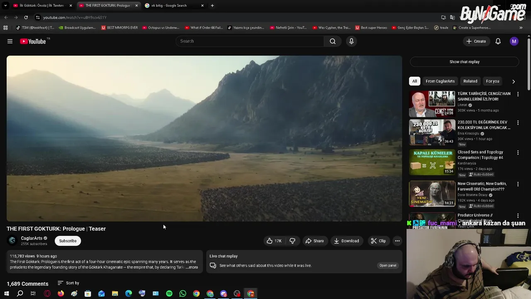Open the YouTube guide hamburger menu
Viewport: 531px width, 299px height.
(x=10, y=41)
